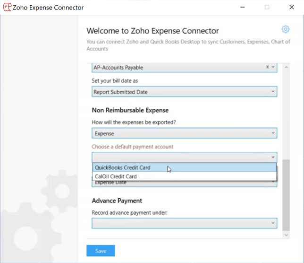
Task: Expand the AP-Accounts Payable dropdown arrow
Action: coord(273,67)
